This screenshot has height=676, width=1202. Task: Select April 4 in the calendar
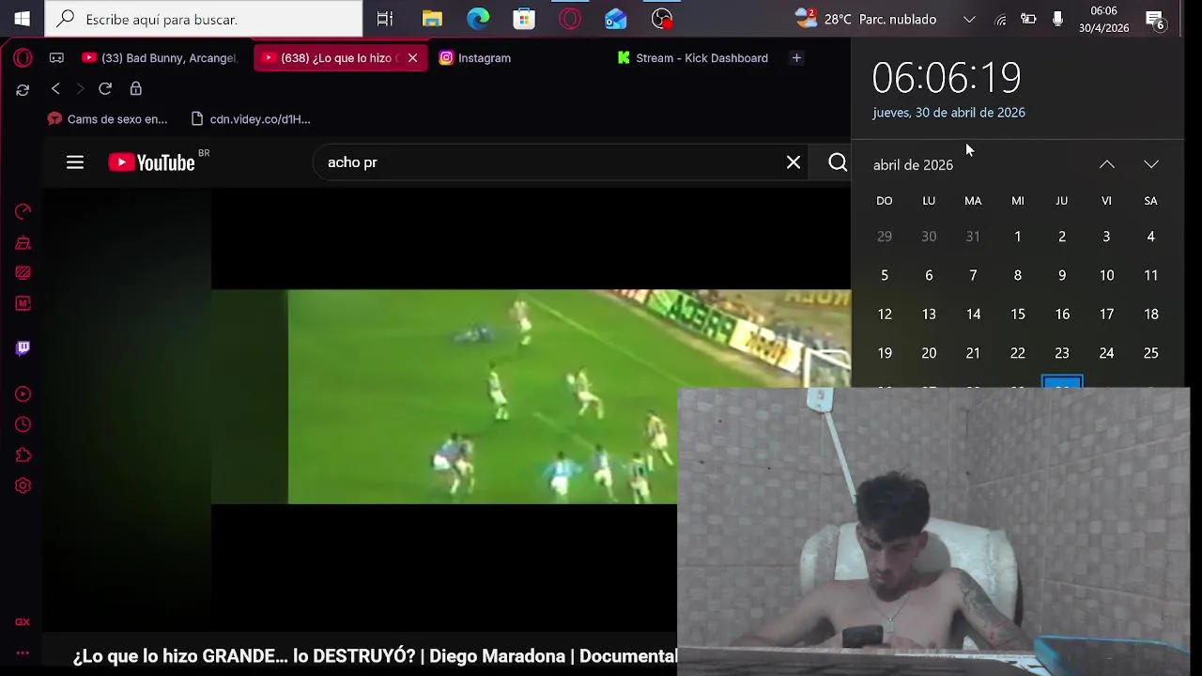click(x=1150, y=237)
